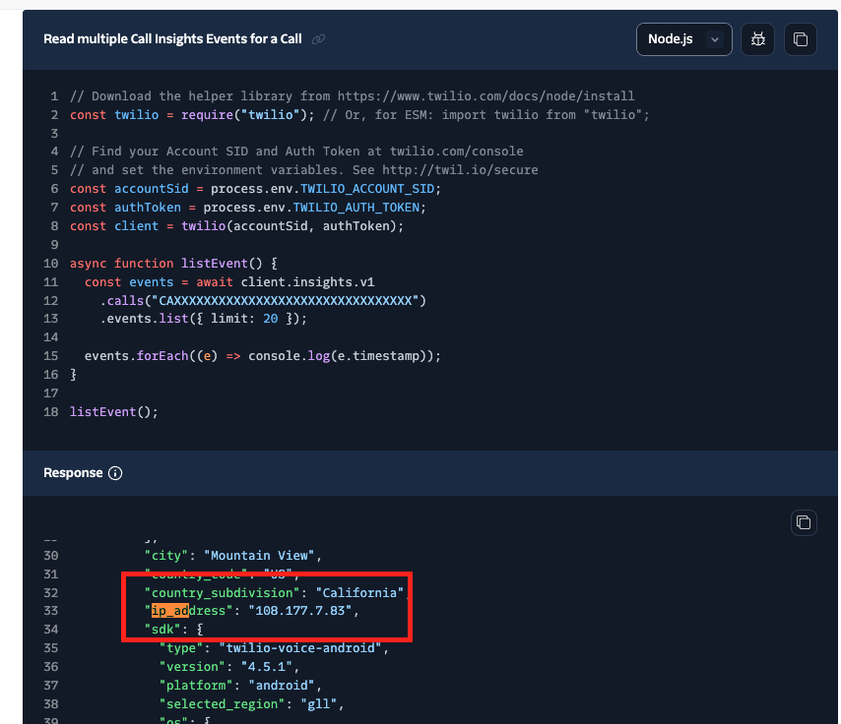Click the "sdk" key on line 34
The width and height of the screenshot is (841, 724).
click(162, 630)
